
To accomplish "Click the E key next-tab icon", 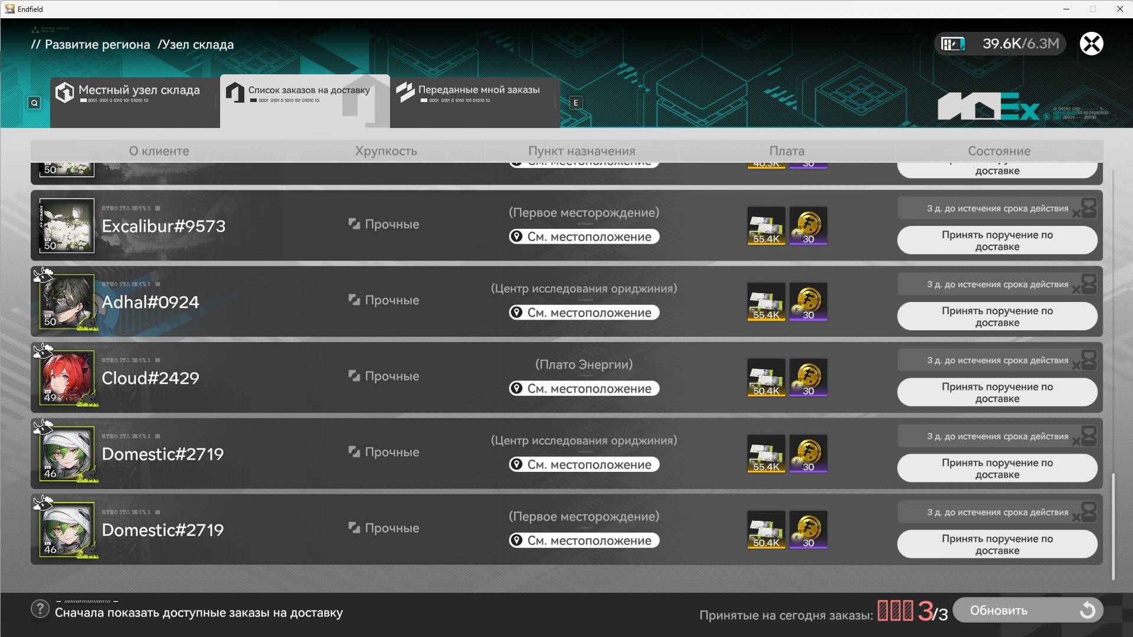I will (x=576, y=103).
